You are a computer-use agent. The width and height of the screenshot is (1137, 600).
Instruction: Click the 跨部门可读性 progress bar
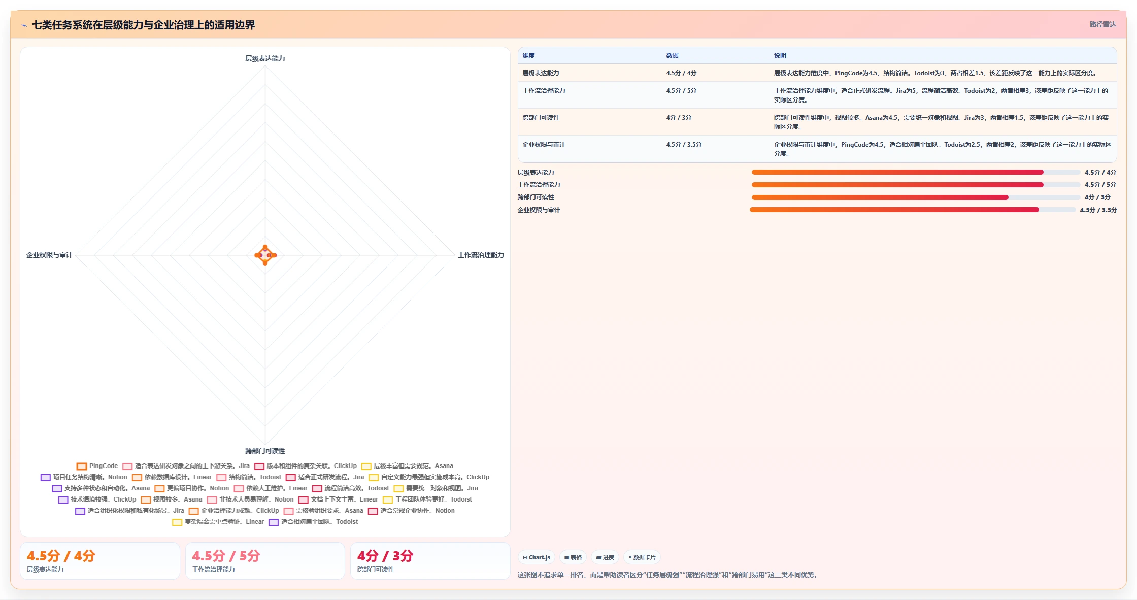coord(916,197)
